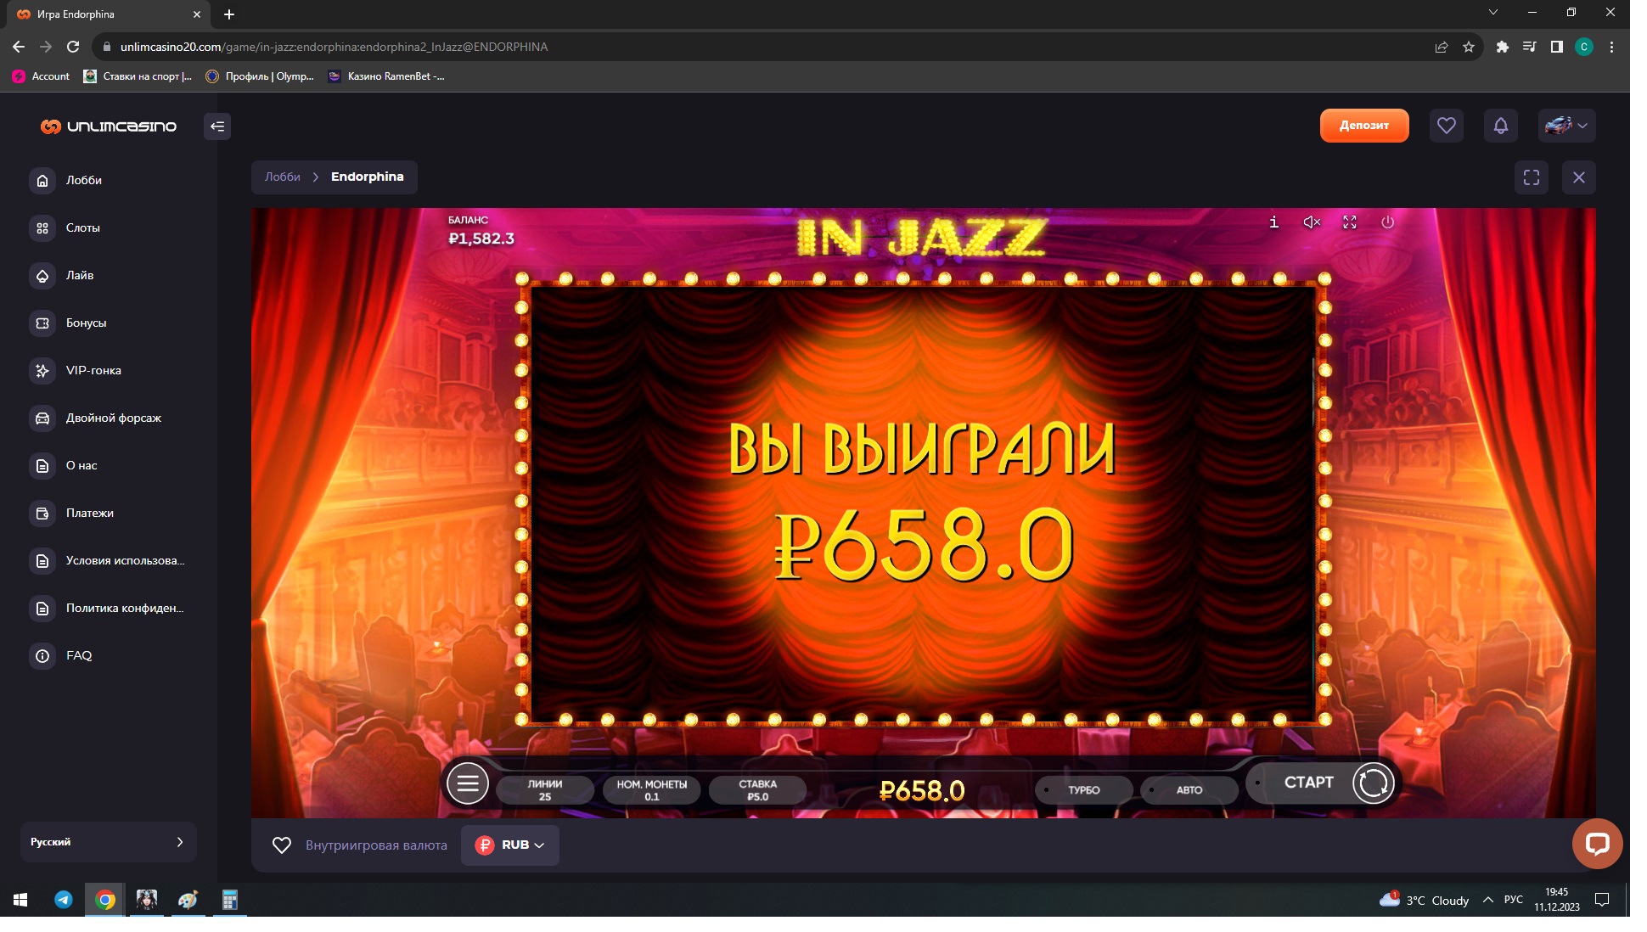The image size is (1647, 932).
Task: Open live chat support bubble
Action: click(x=1597, y=843)
